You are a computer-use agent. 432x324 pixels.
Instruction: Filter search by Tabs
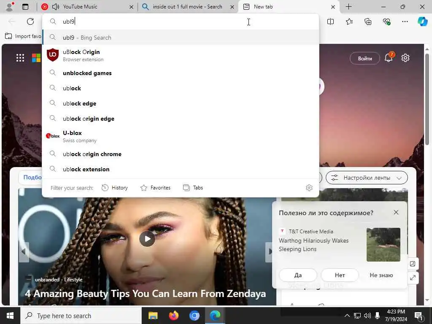tap(193, 188)
